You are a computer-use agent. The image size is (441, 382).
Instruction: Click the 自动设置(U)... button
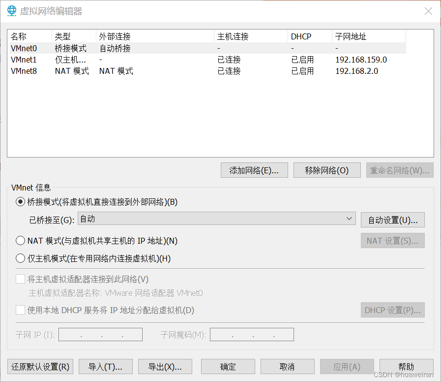point(393,220)
